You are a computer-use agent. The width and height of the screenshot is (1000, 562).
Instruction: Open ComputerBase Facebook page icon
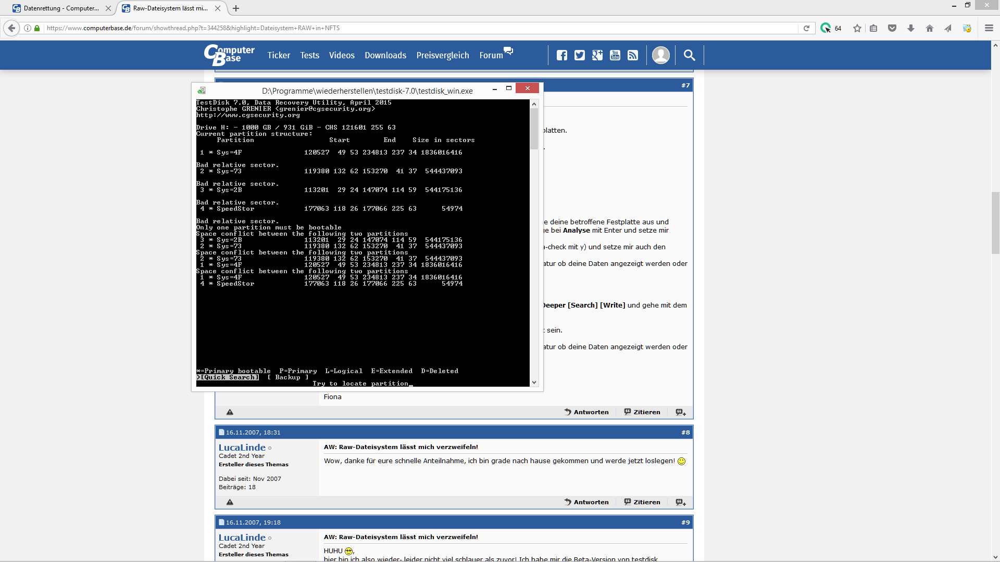[562, 55]
